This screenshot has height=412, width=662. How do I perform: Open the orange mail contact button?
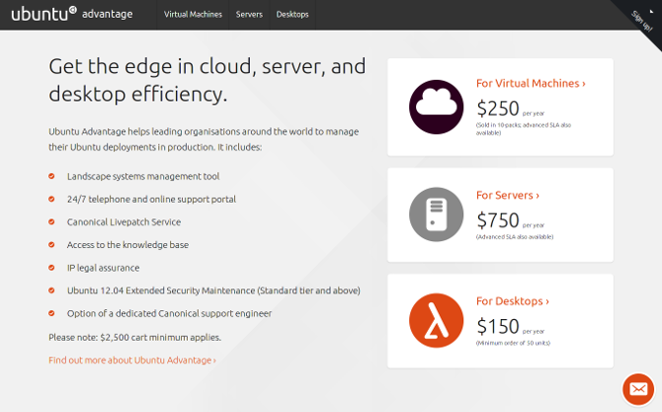pyautogui.click(x=638, y=389)
